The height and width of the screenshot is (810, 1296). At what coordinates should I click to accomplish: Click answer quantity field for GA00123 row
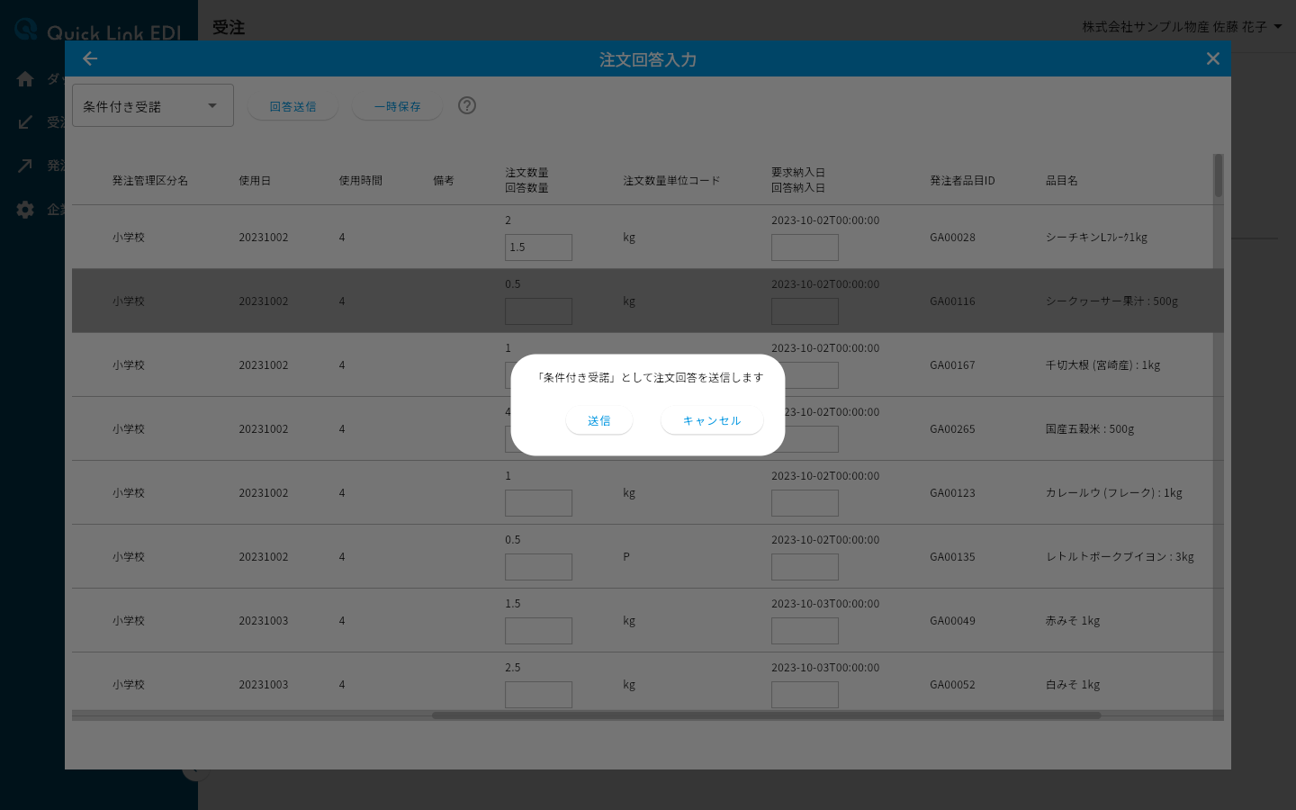pos(538,503)
